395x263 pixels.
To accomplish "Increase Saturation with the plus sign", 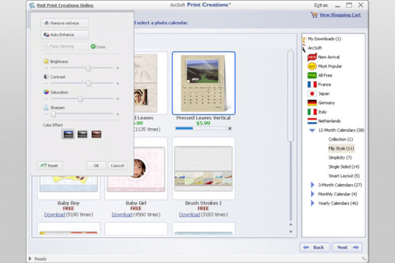I will coord(118,98).
